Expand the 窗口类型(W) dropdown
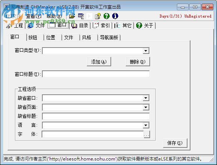 (x=146, y=51)
